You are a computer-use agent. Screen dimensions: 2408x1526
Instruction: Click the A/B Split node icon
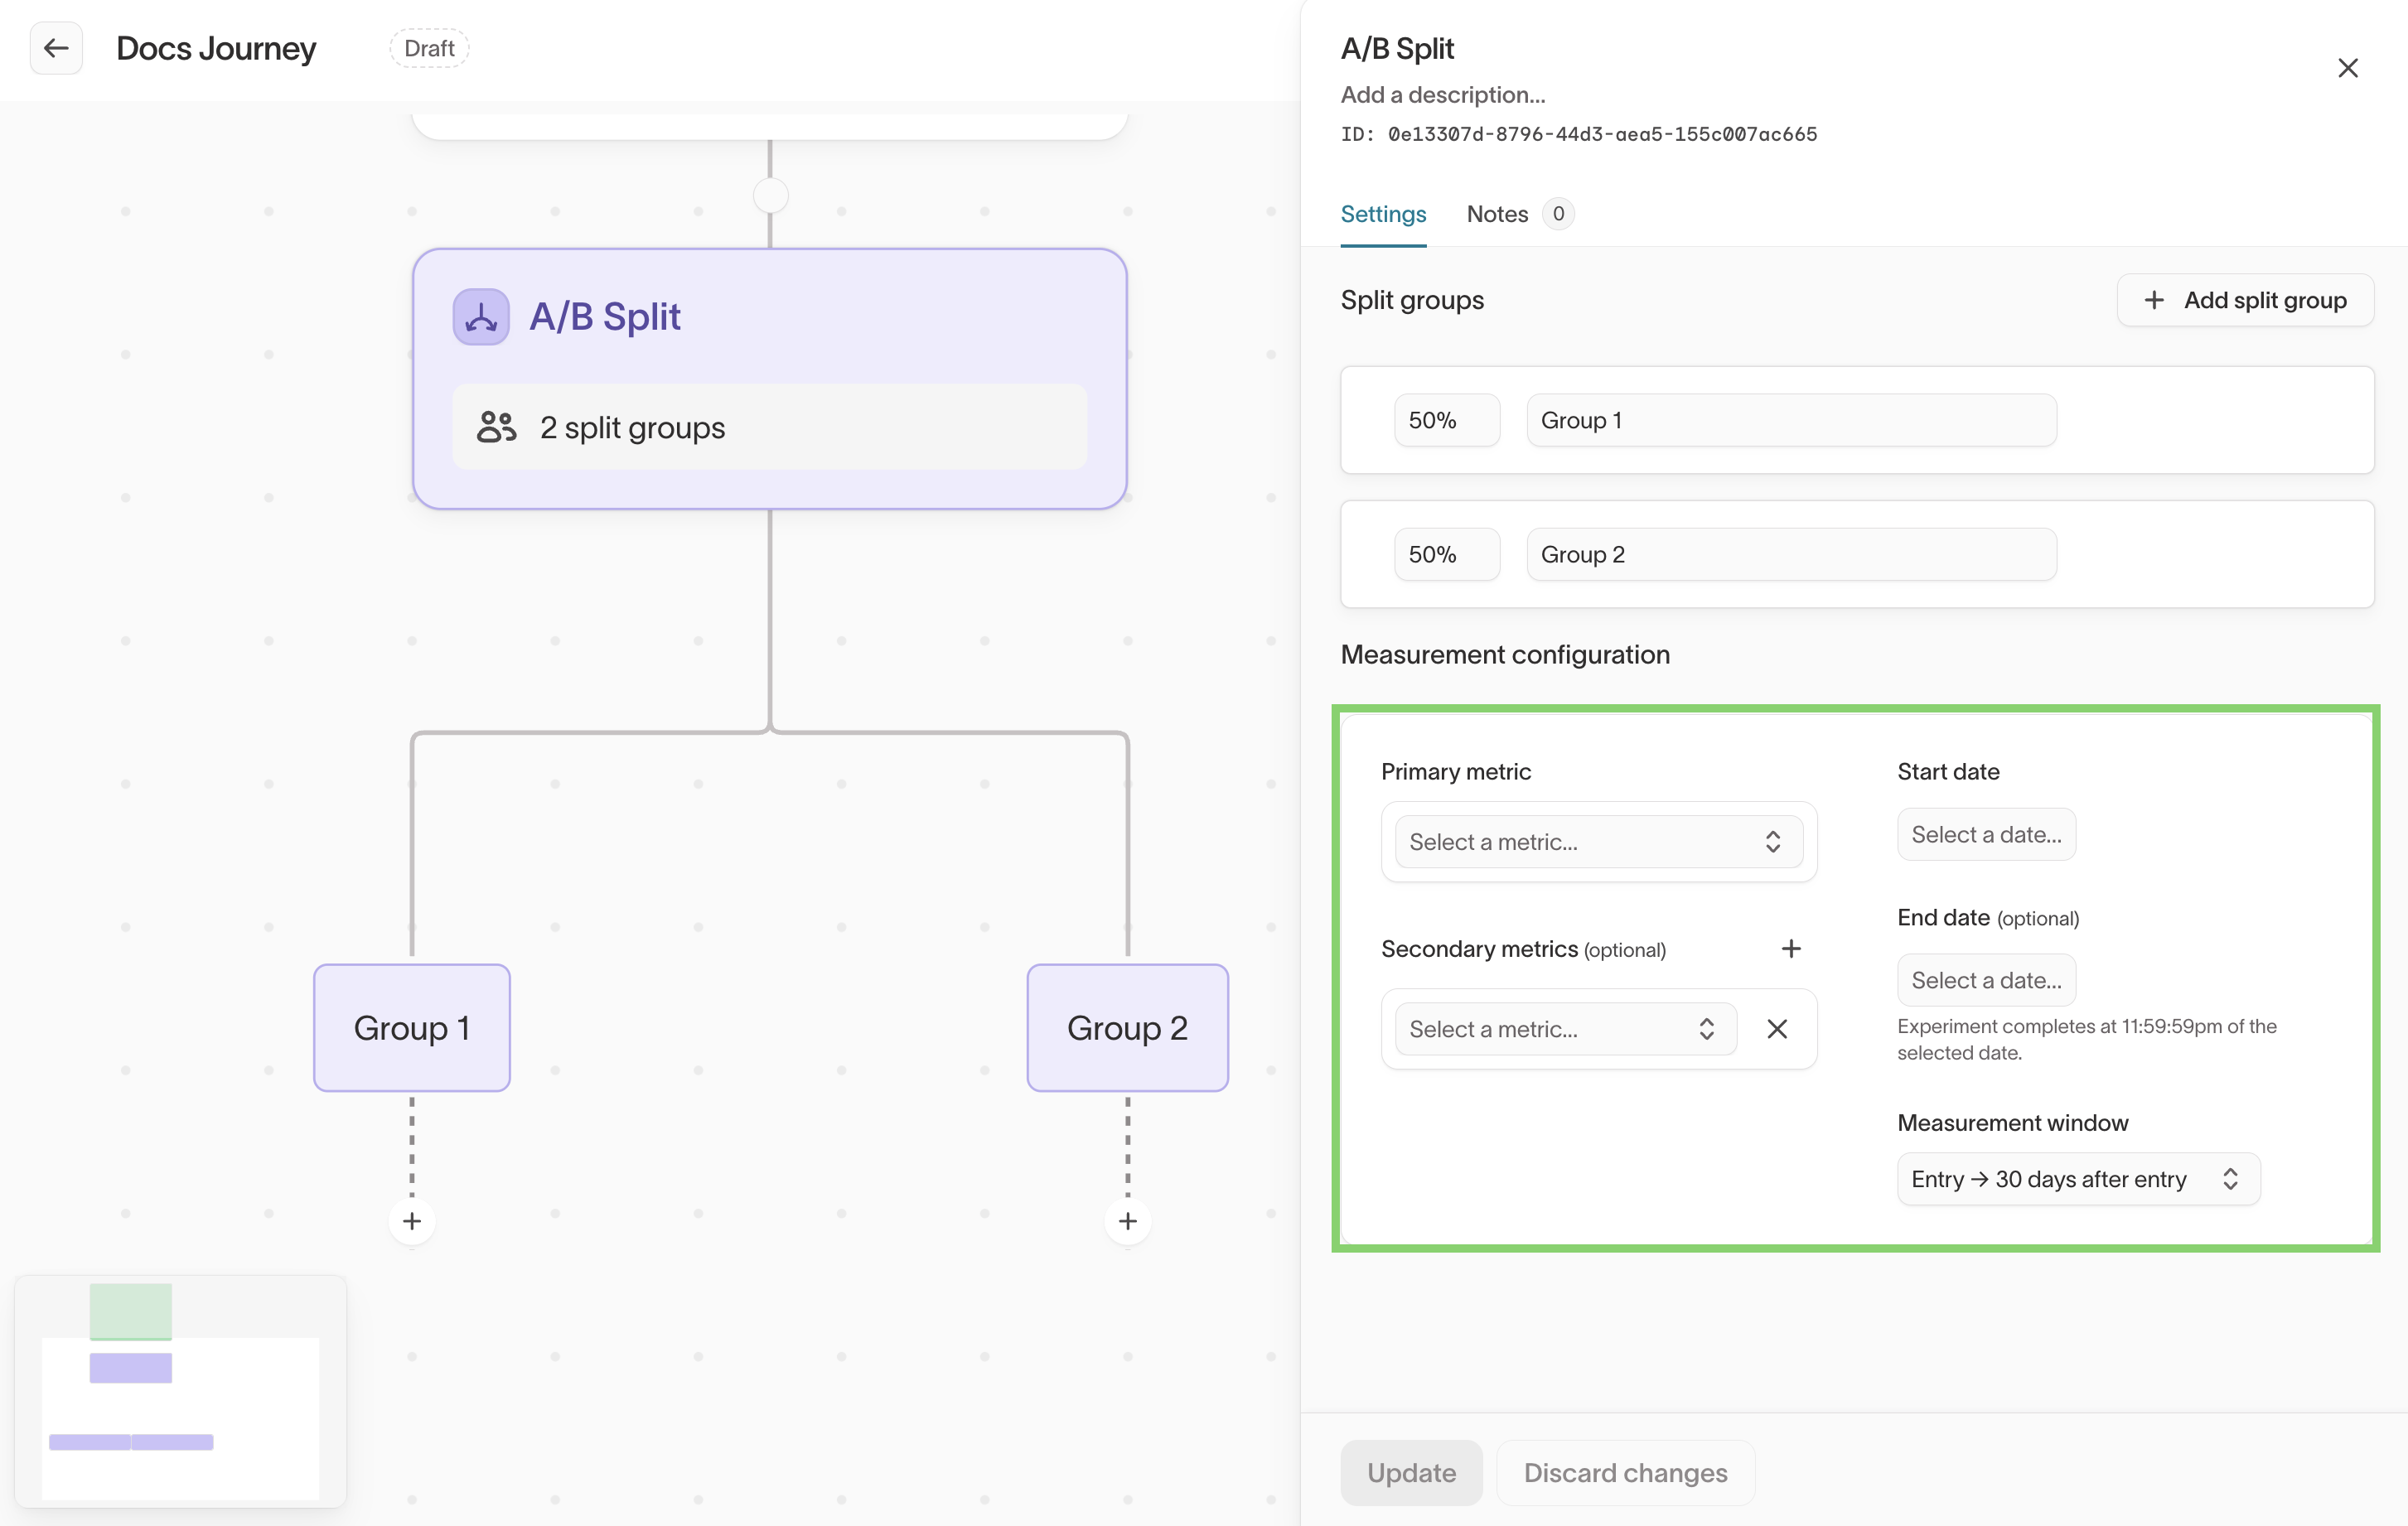[481, 317]
